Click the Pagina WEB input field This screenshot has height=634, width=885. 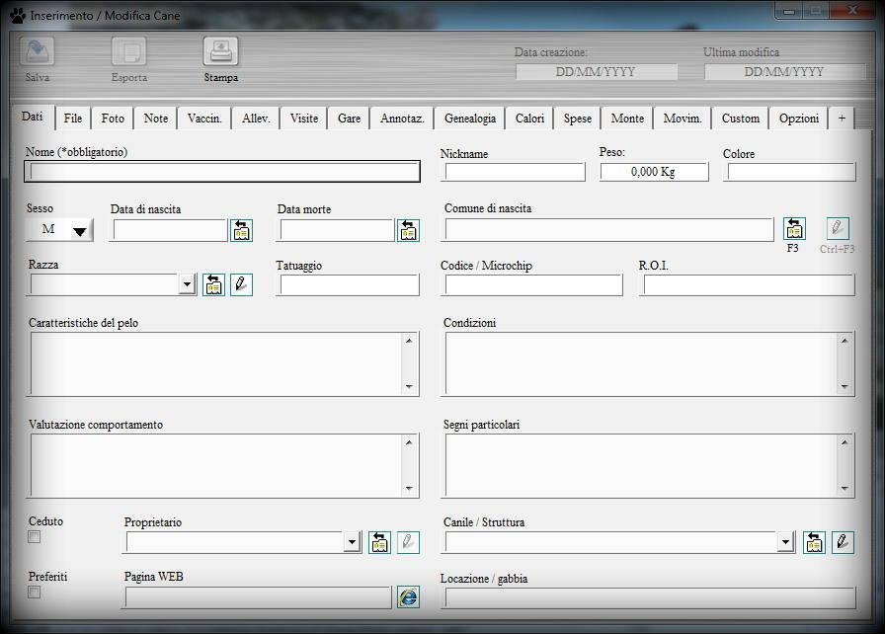(x=258, y=597)
